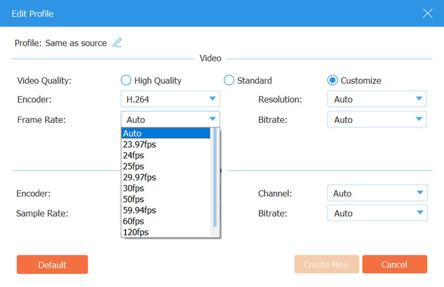
Task: Pick 59.94fps from the list
Action: pyautogui.click(x=166, y=210)
